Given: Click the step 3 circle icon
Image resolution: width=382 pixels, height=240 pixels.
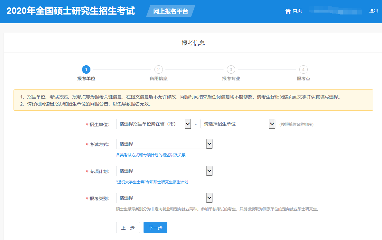Looking at the screenshot, I should click(x=231, y=69).
